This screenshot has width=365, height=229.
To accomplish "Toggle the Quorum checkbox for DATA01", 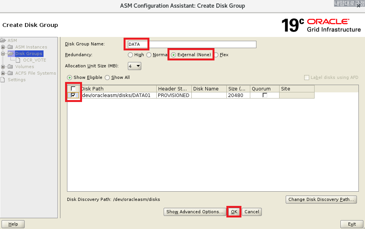I will [265, 95].
